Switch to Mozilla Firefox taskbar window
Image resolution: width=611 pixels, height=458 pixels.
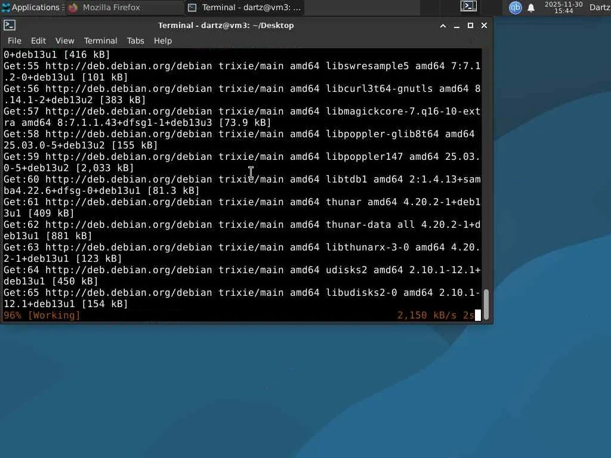point(125,7)
